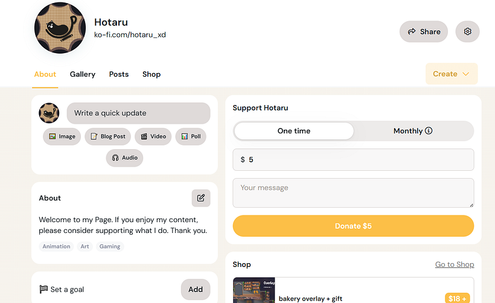Open the Gallery tab
Viewport: 495px width, 303px height.
click(x=83, y=74)
